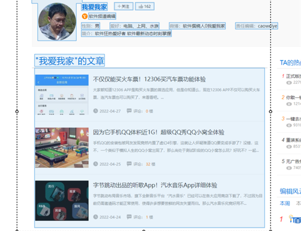Click the author's round profile photo
This screenshot has width=301, height=231.
pyautogui.click(x=57, y=22)
